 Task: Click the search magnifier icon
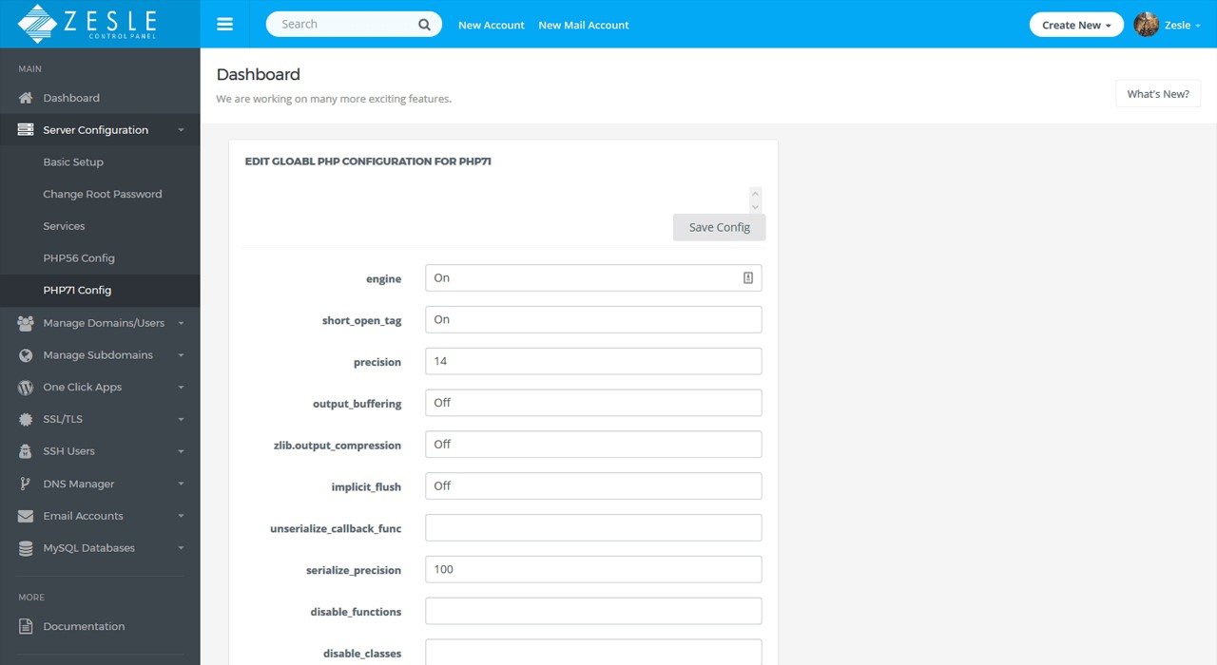coord(424,25)
